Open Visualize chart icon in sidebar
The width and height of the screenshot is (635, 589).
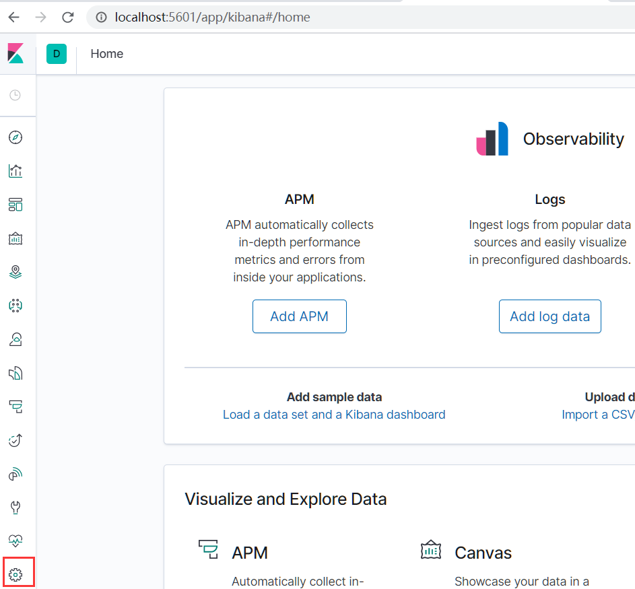(x=15, y=171)
